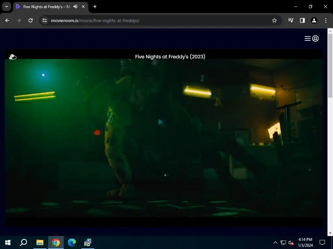Open the tab search dropdown arrow
Screen dimensions: 333x249
pyautogui.click(x=7, y=6)
